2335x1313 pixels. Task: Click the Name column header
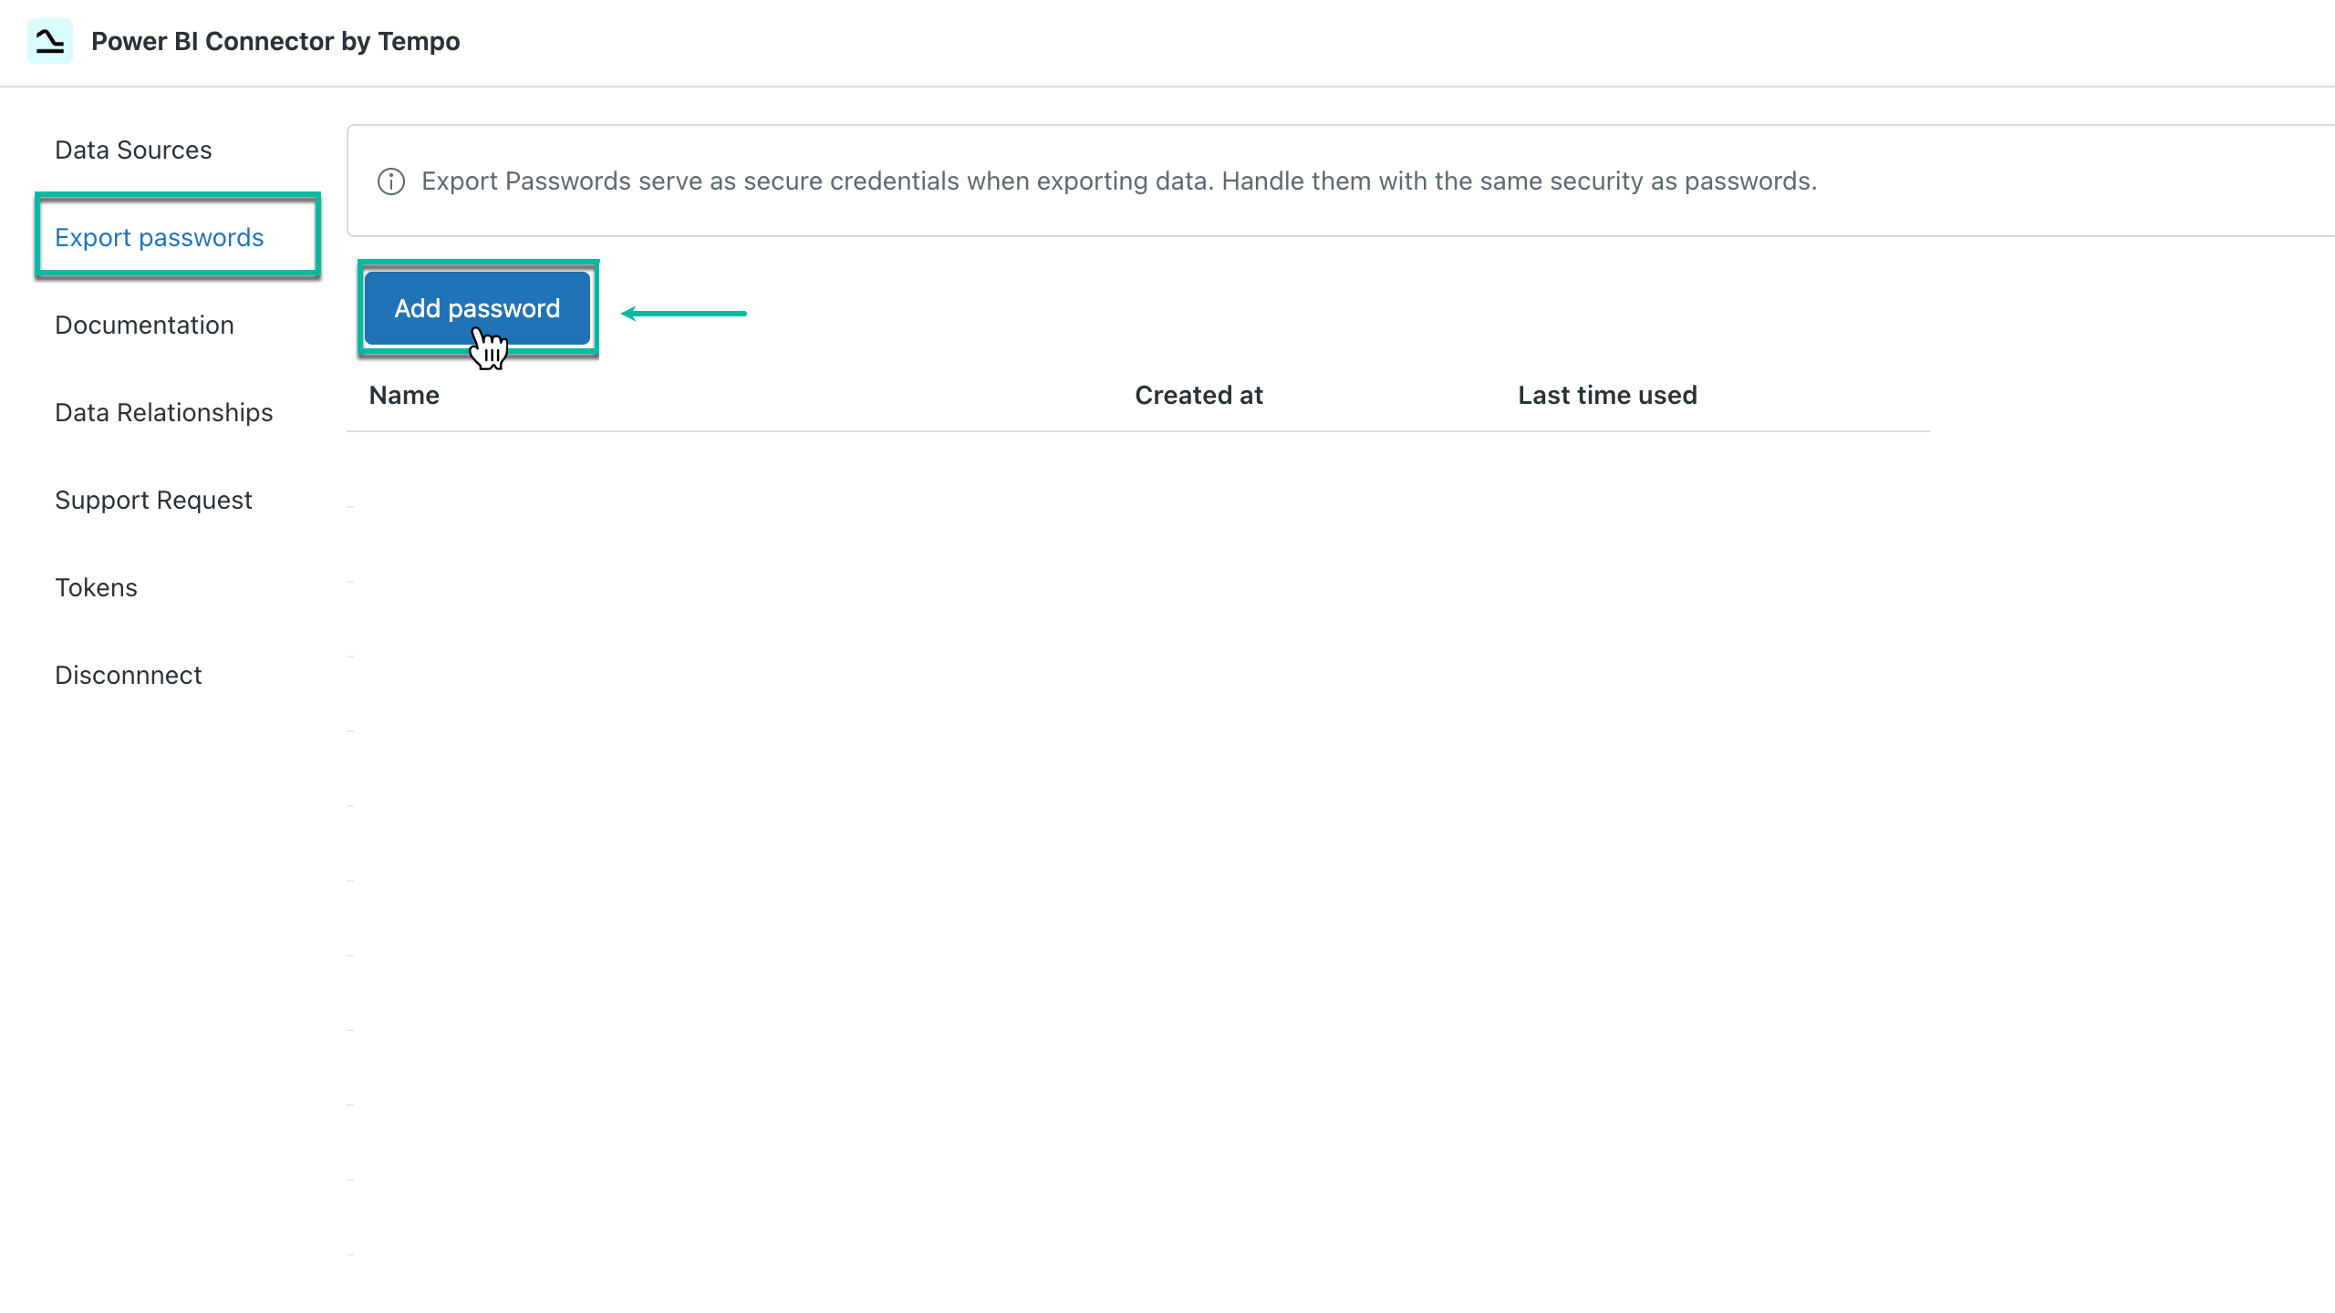(404, 395)
